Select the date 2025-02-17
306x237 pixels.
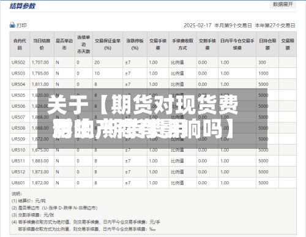(198, 26)
